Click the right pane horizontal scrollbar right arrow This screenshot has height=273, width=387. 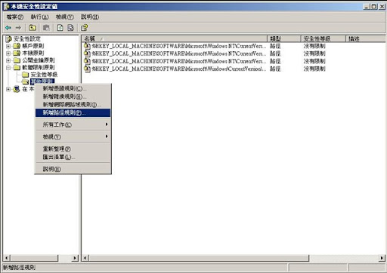click(x=382, y=258)
